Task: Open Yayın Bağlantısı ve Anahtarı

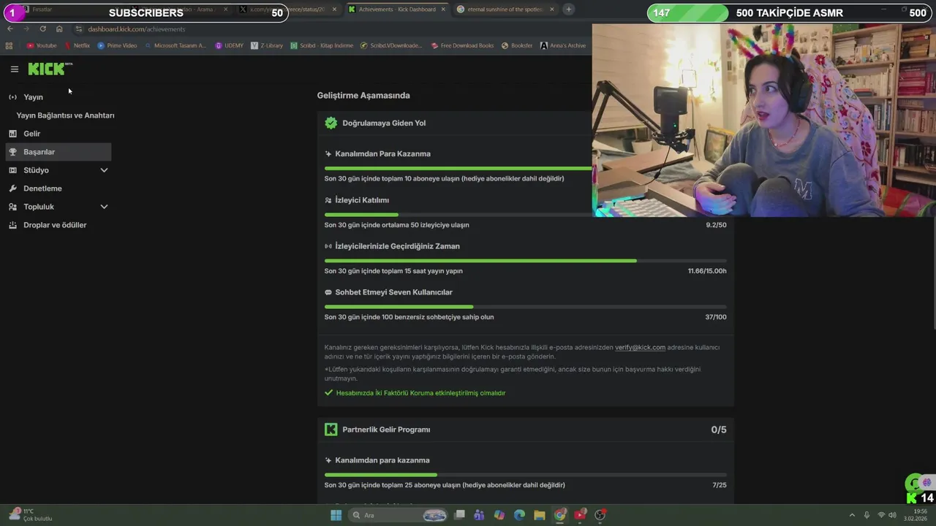Action: pyautogui.click(x=65, y=115)
